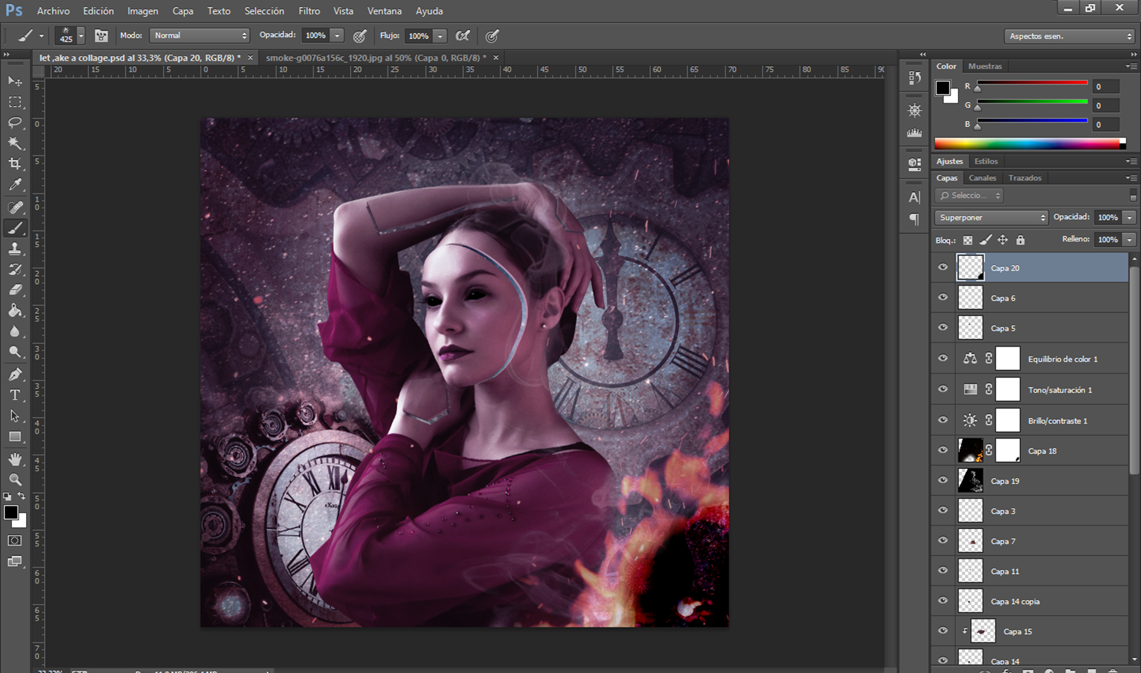Toggle visibility of Equilibrio de color 1
This screenshot has height=673, width=1141.
(943, 358)
